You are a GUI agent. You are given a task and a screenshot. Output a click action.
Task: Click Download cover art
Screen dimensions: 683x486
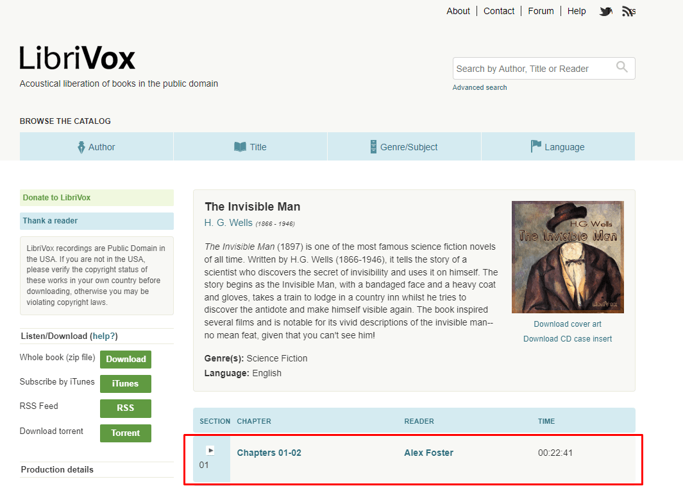[568, 324]
